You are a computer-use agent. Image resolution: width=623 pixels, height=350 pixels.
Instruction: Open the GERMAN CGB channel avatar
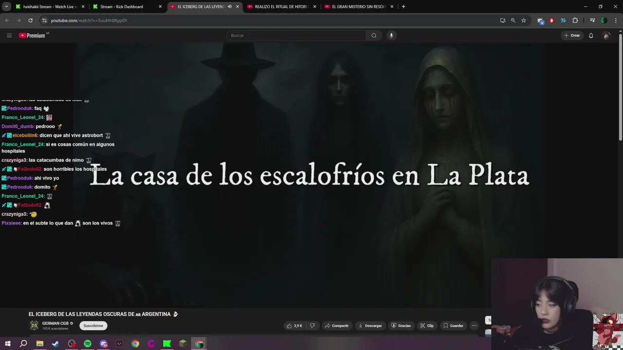click(34, 326)
